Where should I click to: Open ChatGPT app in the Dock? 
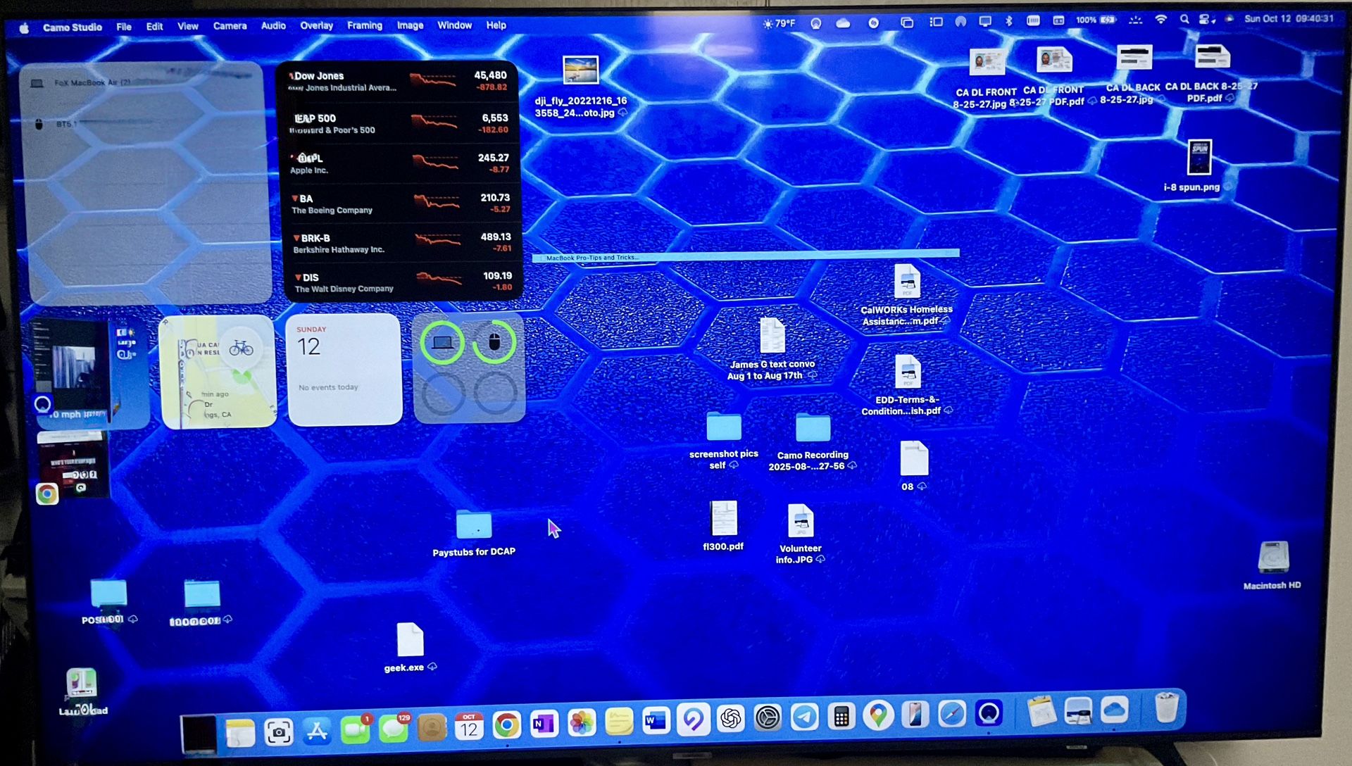731,719
